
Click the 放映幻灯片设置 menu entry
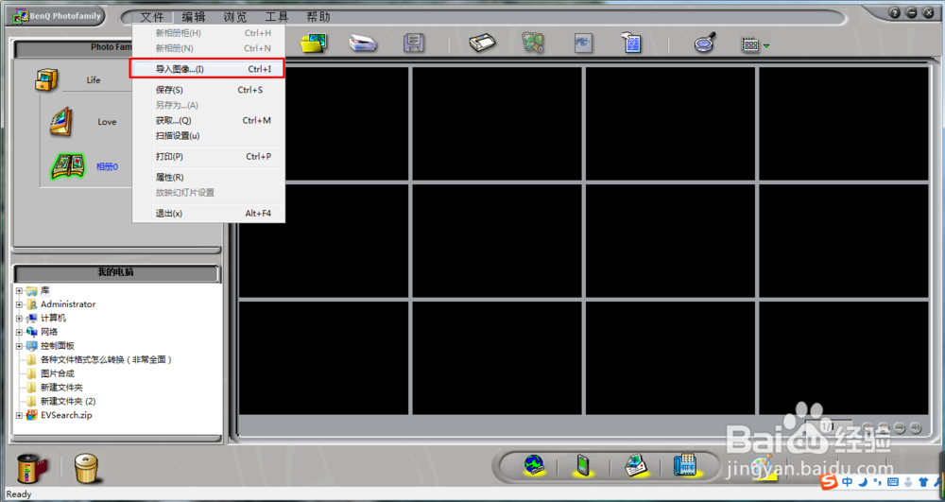pos(209,193)
